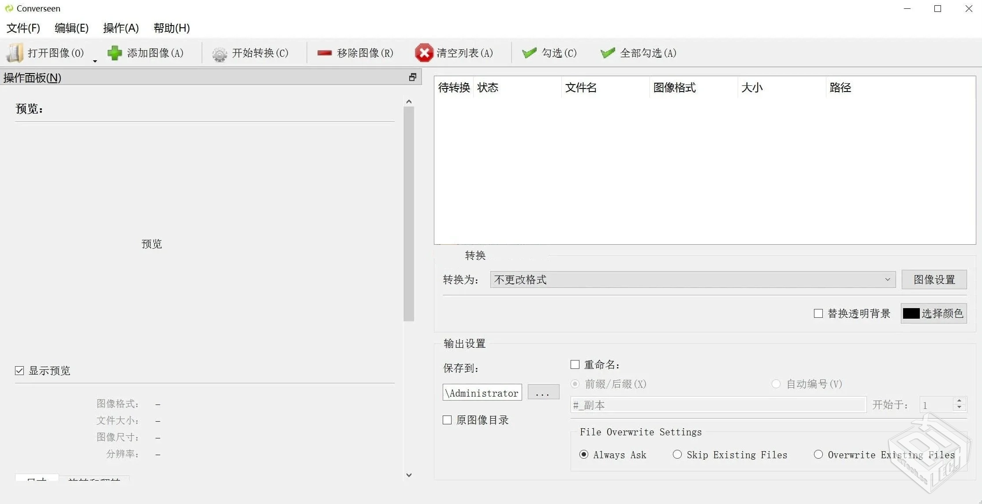Image resolution: width=982 pixels, height=504 pixels.
Task: Browse save location with the ... button
Action: 543,392
